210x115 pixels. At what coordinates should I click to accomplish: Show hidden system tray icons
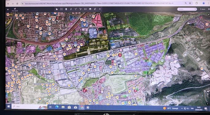pos(182,109)
